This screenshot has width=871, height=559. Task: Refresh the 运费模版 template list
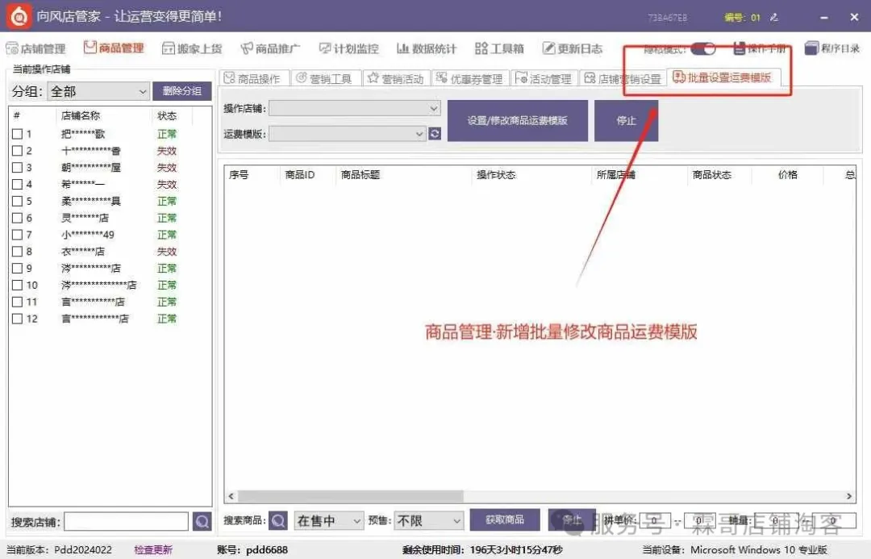[435, 134]
